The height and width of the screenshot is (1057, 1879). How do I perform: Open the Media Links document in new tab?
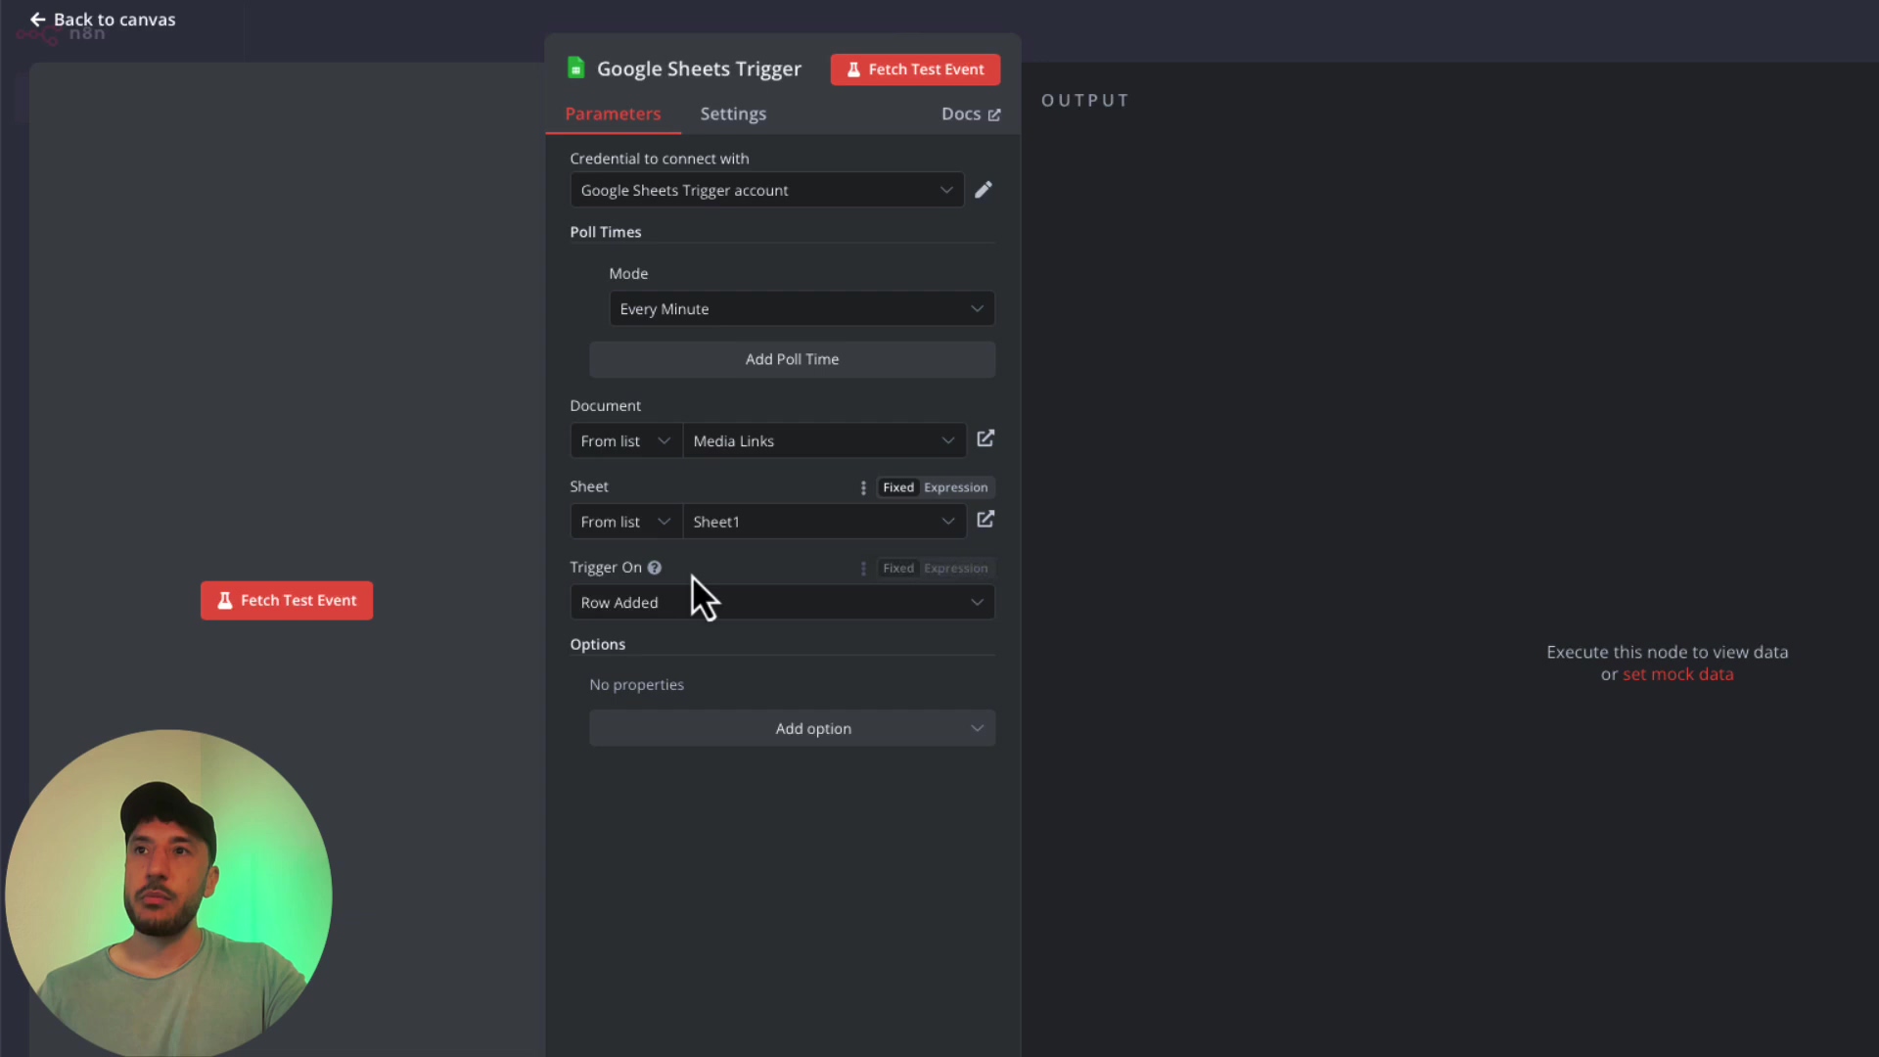point(985,439)
